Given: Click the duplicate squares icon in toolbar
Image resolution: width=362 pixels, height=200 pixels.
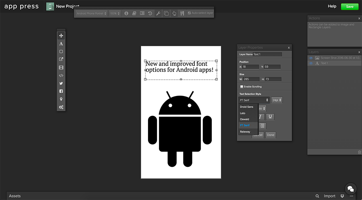Looking at the screenshot, I should coord(166,13).
